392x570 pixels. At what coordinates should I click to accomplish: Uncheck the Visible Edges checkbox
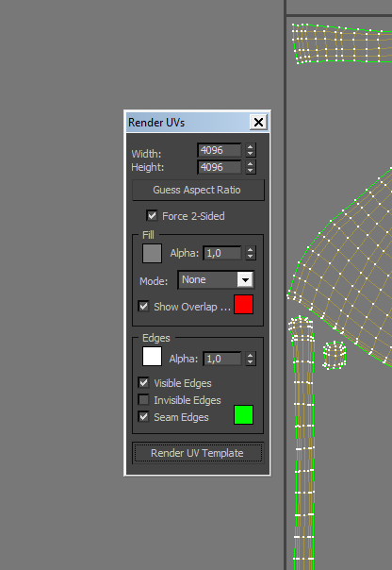coord(144,383)
